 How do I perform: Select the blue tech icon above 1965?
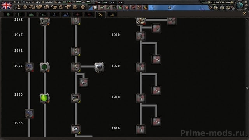pyautogui.click(x=29, y=114)
